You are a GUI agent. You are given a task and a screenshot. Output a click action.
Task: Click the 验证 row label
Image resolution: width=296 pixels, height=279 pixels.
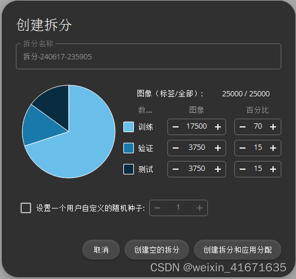coord(146,148)
